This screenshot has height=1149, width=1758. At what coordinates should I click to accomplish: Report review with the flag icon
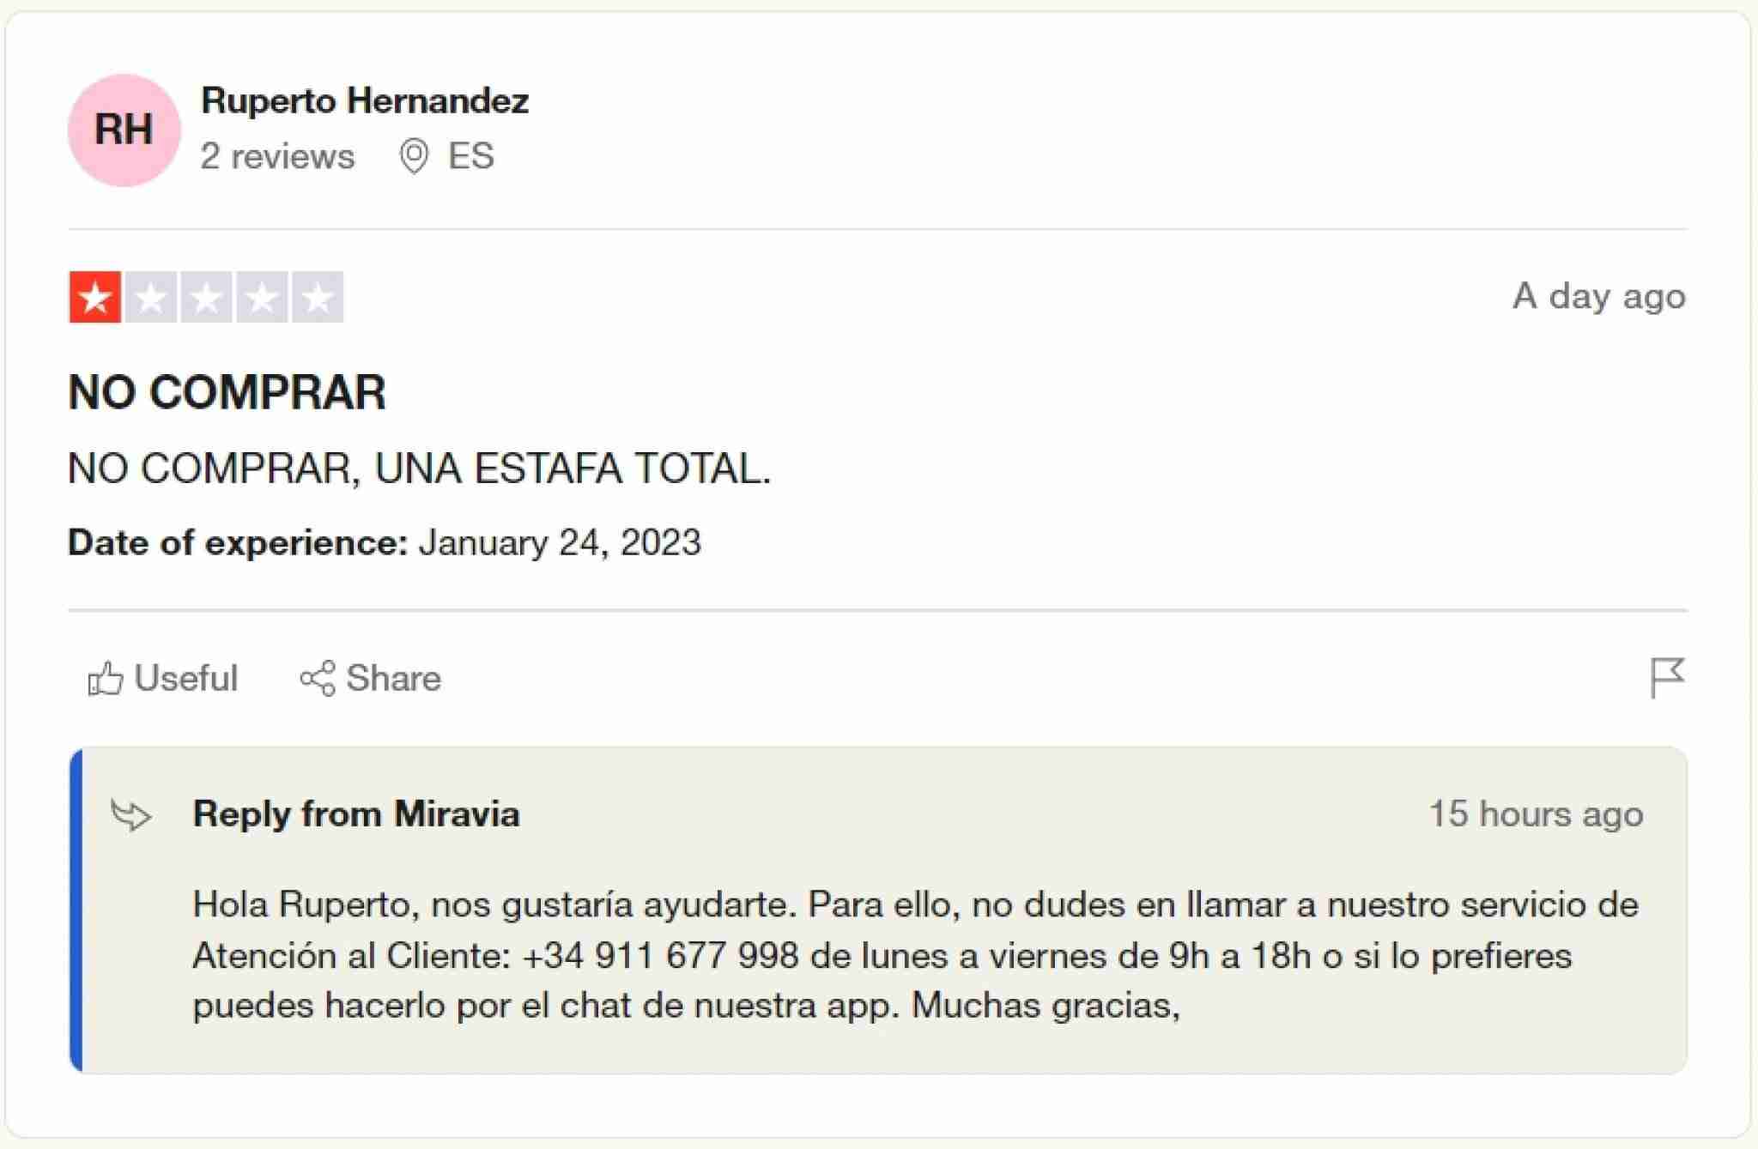point(1667,678)
